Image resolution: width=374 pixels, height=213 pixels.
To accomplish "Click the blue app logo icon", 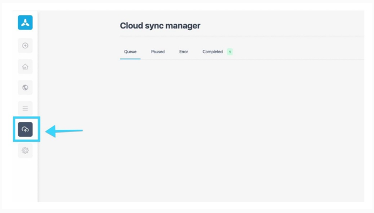I will pos(25,23).
